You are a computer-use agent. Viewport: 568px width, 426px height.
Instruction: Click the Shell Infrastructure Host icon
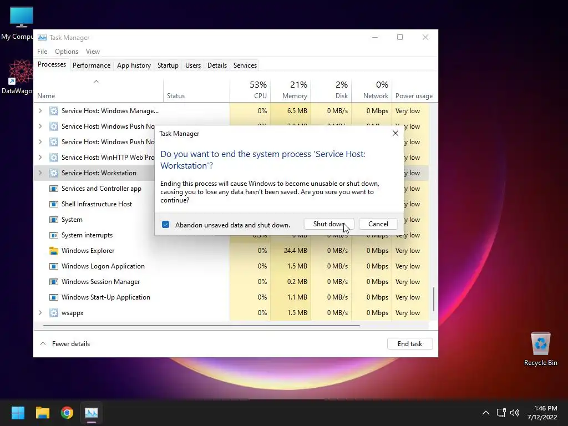(x=54, y=204)
